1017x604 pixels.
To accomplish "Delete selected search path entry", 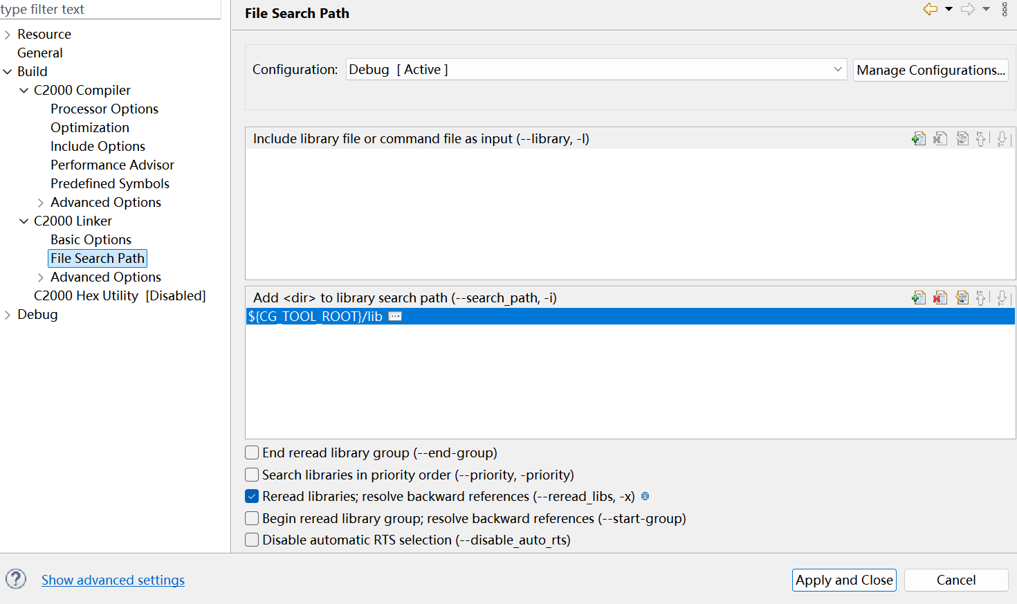I will coord(940,298).
